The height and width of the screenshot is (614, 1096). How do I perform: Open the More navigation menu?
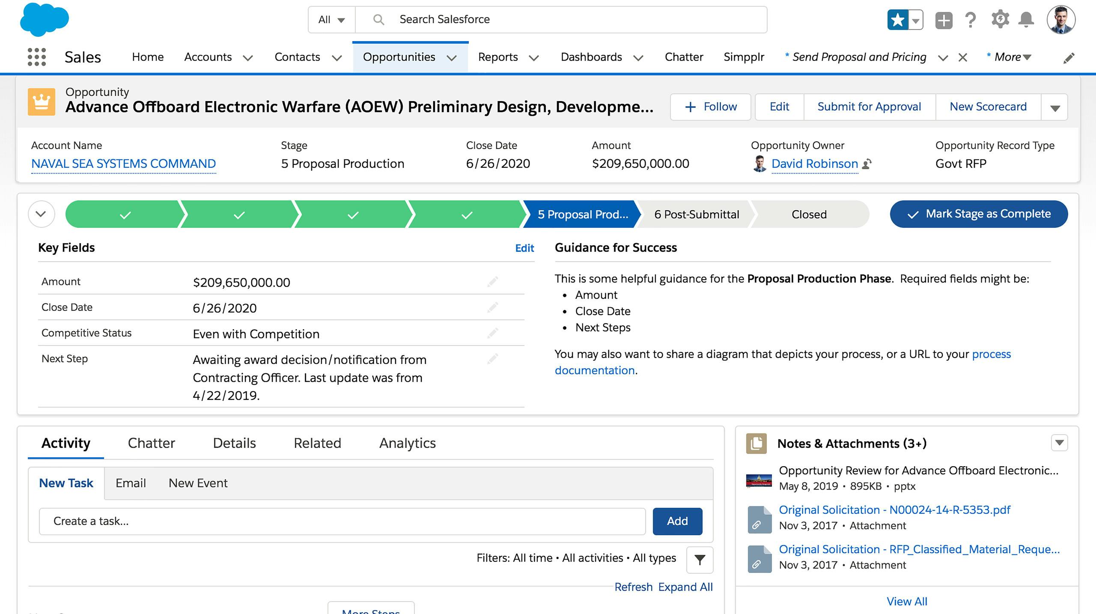point(1009,57)
